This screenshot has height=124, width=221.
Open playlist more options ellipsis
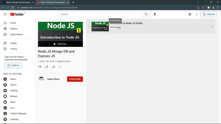(60, 66)
